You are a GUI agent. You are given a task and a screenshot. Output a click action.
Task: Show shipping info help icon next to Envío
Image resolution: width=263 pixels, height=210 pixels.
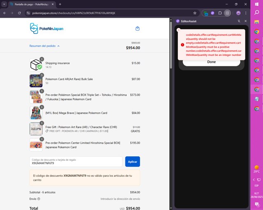click(x=39, y=199)
